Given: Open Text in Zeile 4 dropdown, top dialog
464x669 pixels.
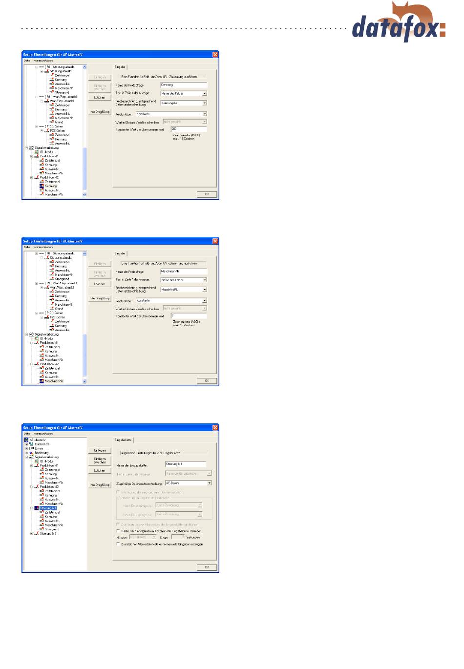Looking at the screenshot, I should tap(205, 93).
